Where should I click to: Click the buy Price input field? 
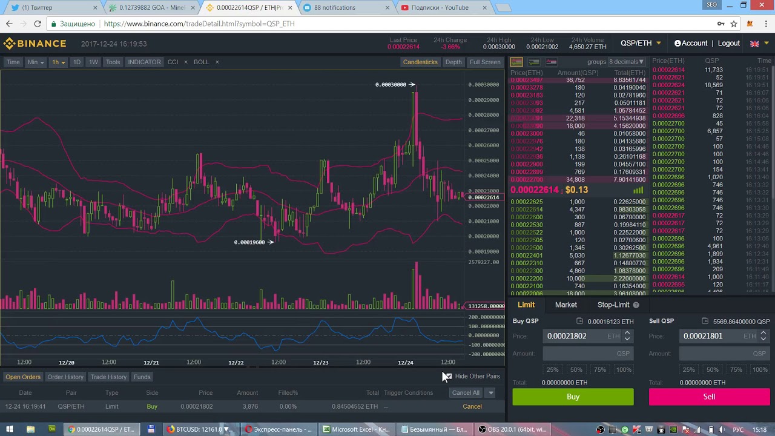589,335
